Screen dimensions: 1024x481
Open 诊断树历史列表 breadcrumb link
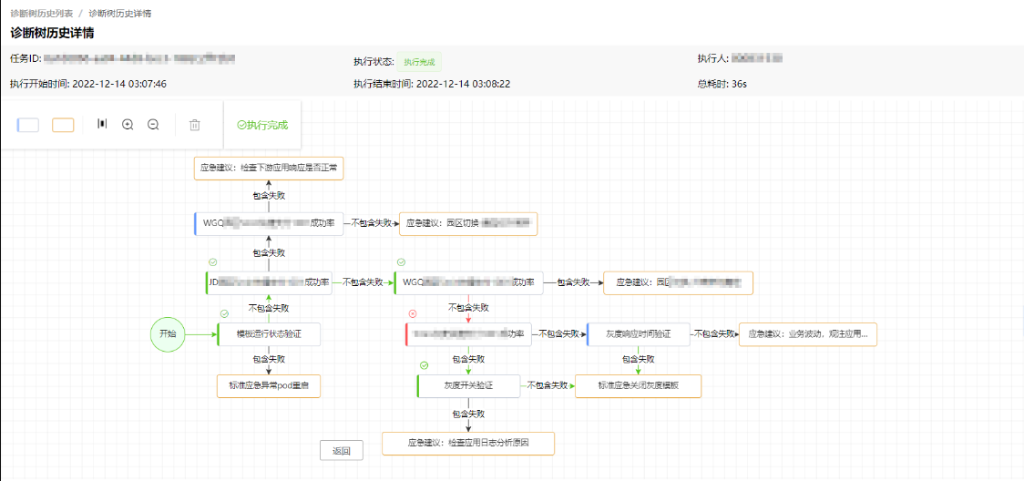click(39, 13)
